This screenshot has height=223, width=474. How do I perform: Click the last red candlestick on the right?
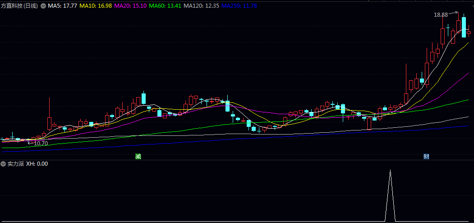click(469, 32)
